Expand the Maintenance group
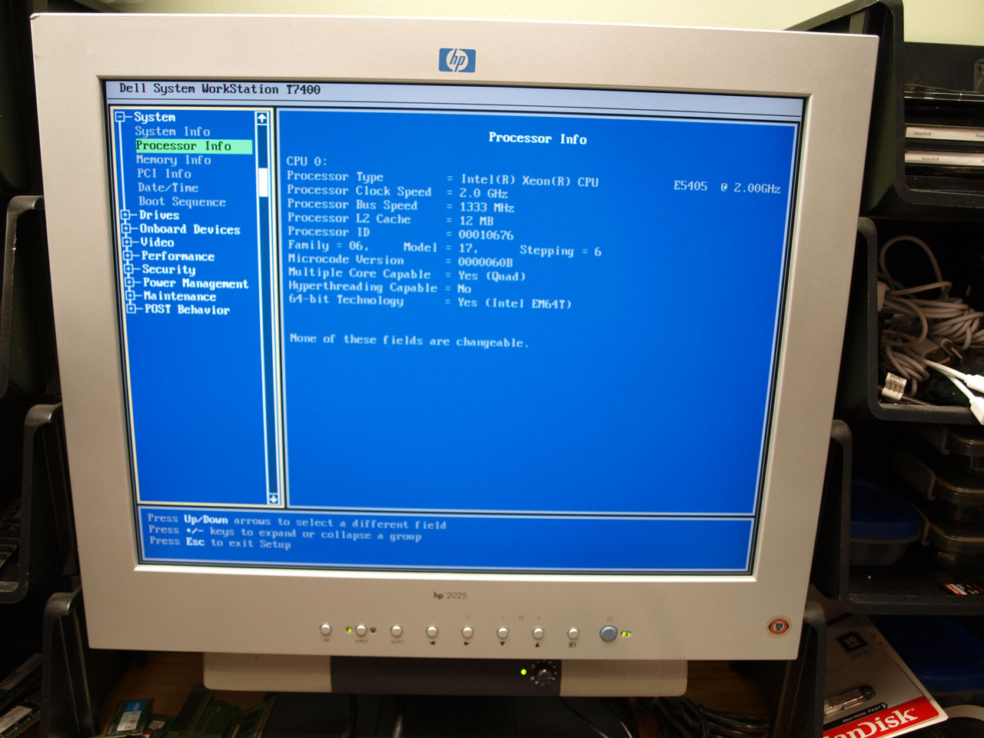The image size is (984, 738). tap(130, 296)
